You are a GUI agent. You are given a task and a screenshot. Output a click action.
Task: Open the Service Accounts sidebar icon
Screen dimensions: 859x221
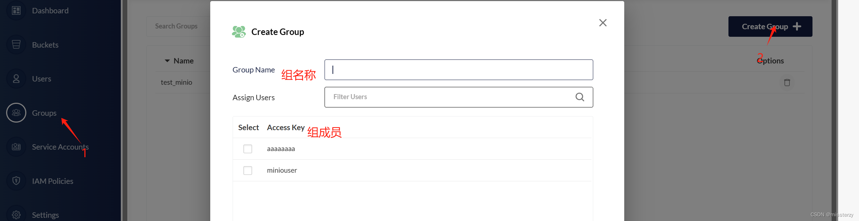click(x=16, y=147)
